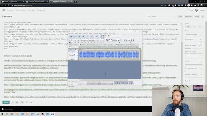Image resolution: width=207 pixels, height=116 pixels.
Task: Open the recording device microphone dropdown
Action: pos(91,45)
